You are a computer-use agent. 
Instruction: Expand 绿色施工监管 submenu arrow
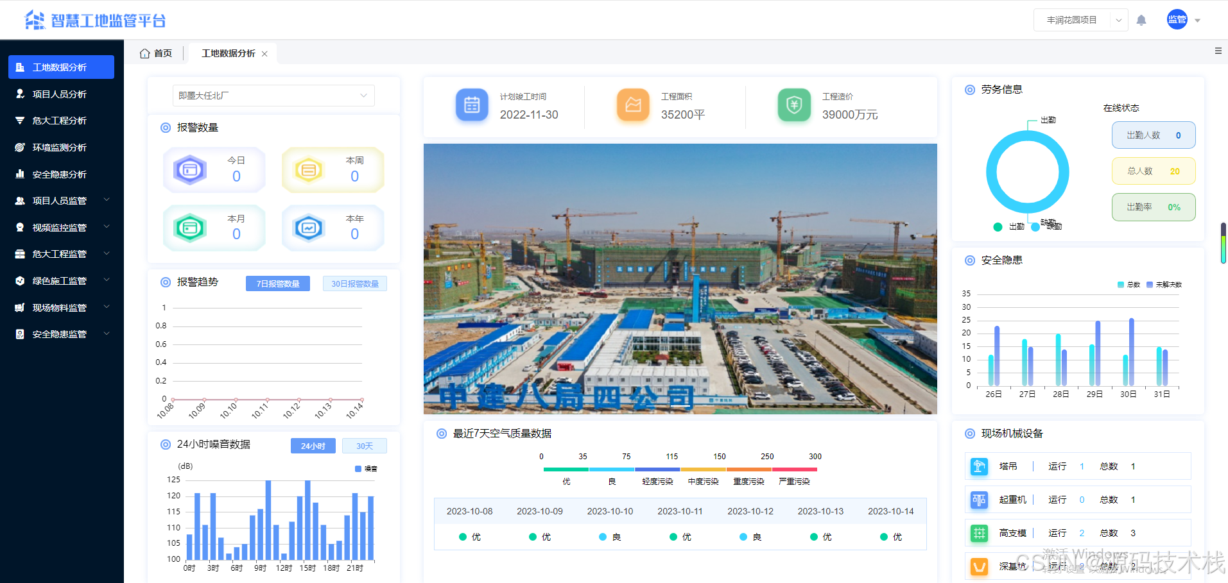107,280
